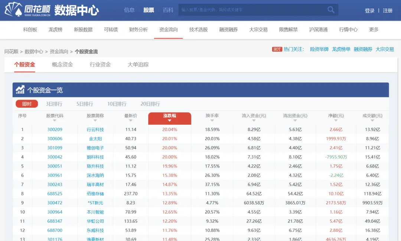Viewport: 401px width, 241px height.
Task: Select the 即时 ranking pill
Action: pos(27,104)
